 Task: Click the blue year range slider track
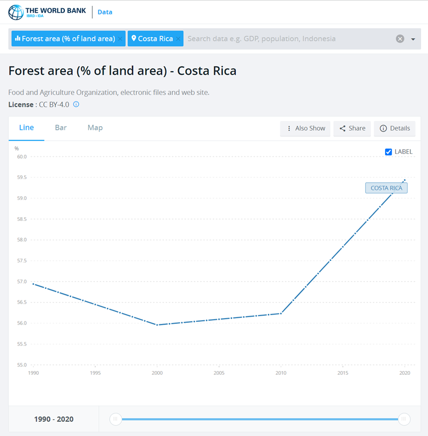tap(260, 419)
